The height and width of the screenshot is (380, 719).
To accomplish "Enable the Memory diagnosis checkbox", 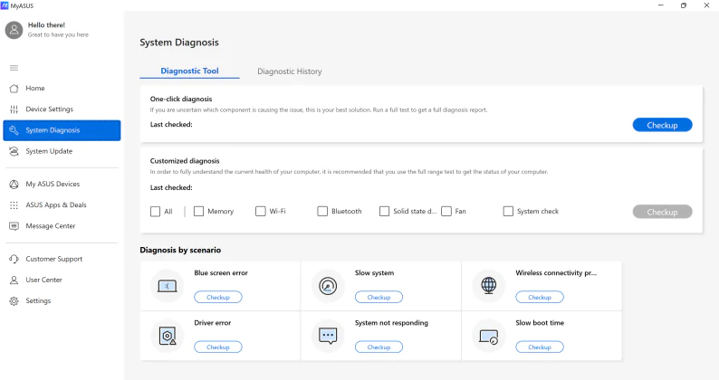I will click(198, 212).
